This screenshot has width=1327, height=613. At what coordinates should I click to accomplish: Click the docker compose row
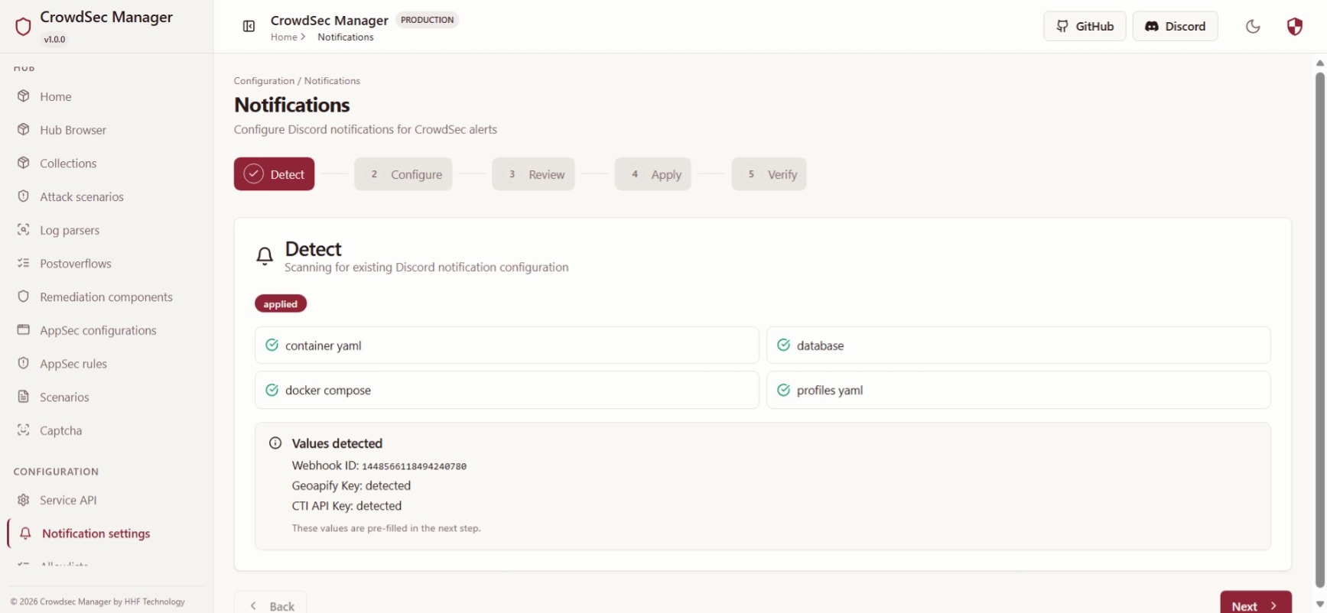506,390
